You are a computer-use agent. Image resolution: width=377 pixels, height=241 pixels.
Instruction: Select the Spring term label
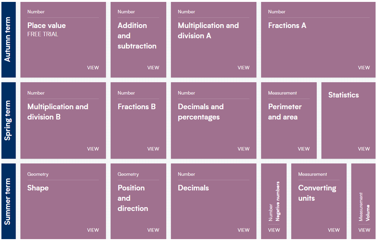tap(8, 120)
